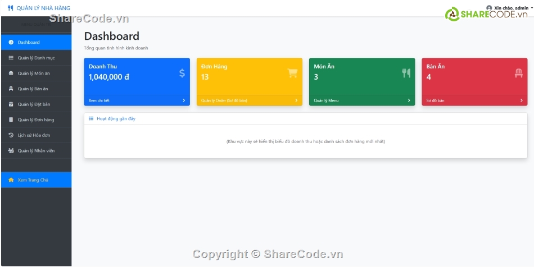This screenshot has height=267, width=534.
Task: Open Quản lý Order (Sơ đồ bàn) link
Action: coord(224,100)
